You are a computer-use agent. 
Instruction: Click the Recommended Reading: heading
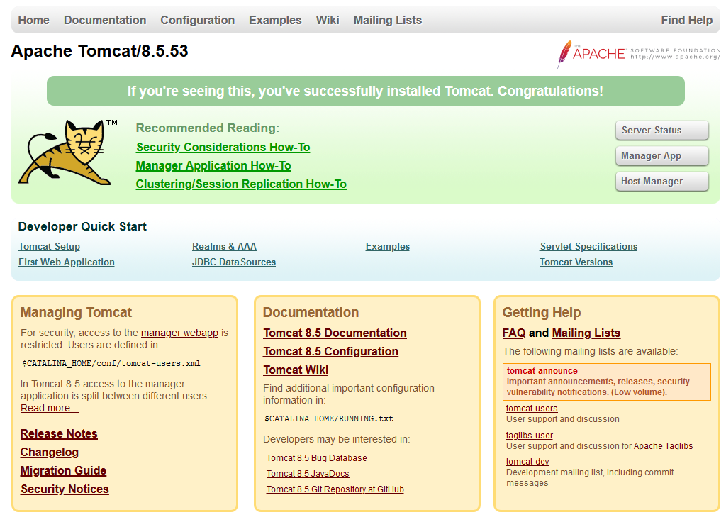(208, 128)
